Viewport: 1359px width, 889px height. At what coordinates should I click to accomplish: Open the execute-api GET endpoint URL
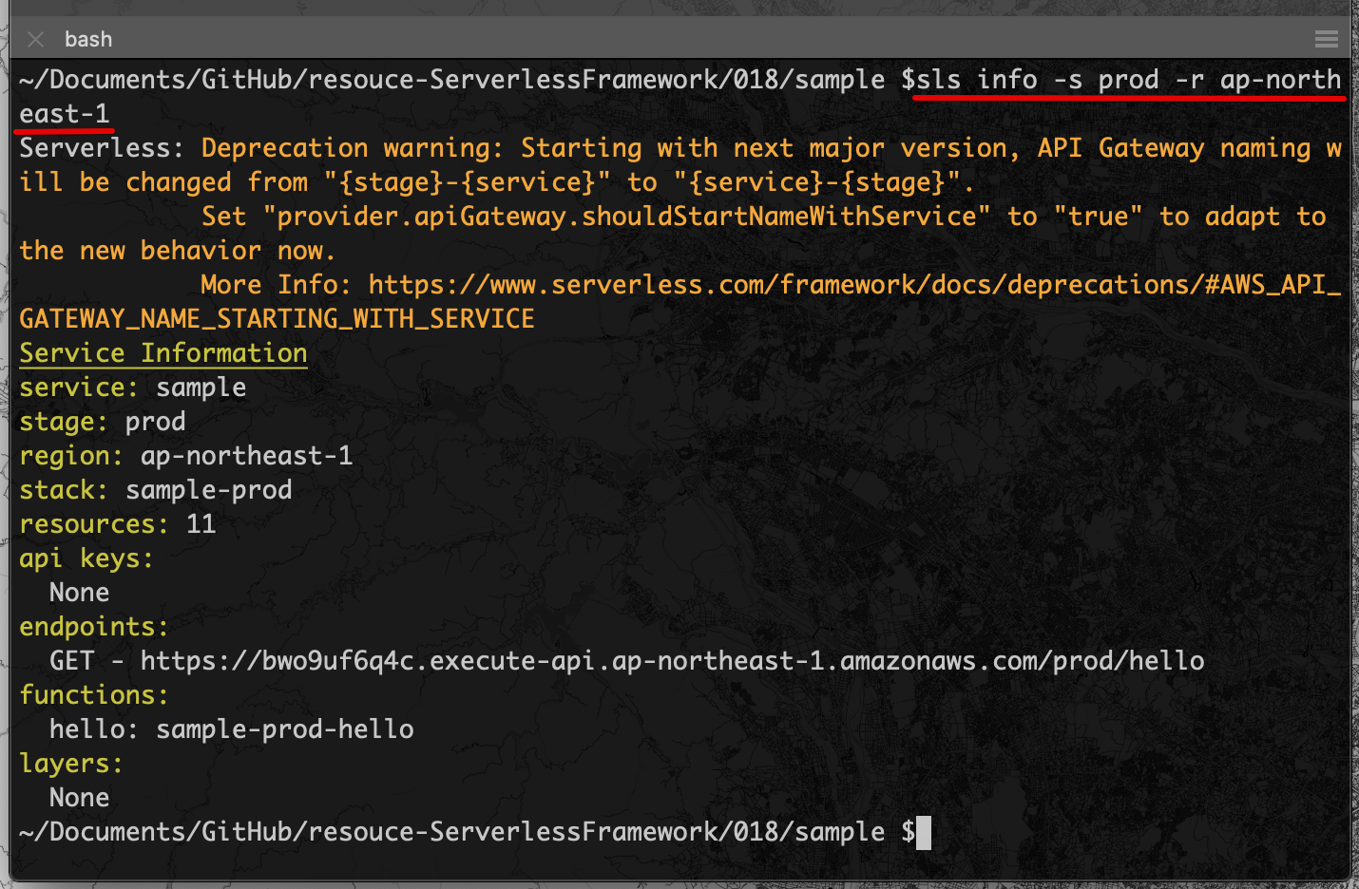pos(672,661)
